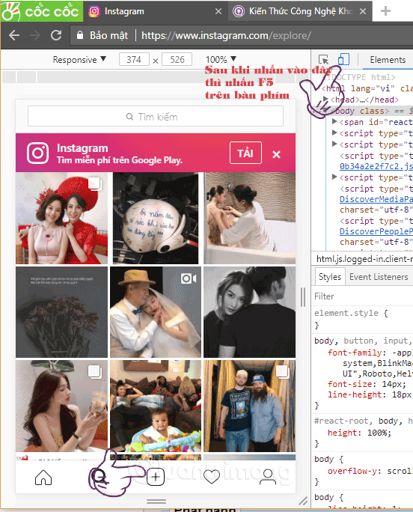The image size is (413, 512).
Task: Expand the first script node below the span
Action: 334,132
